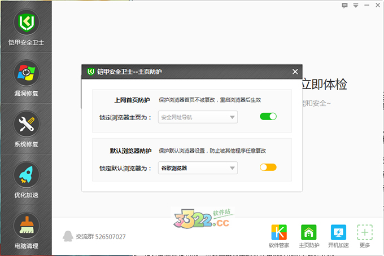384x256 pixels.
Task: Turn off 上网首页防护 green switch
Action: pos(268,116)
